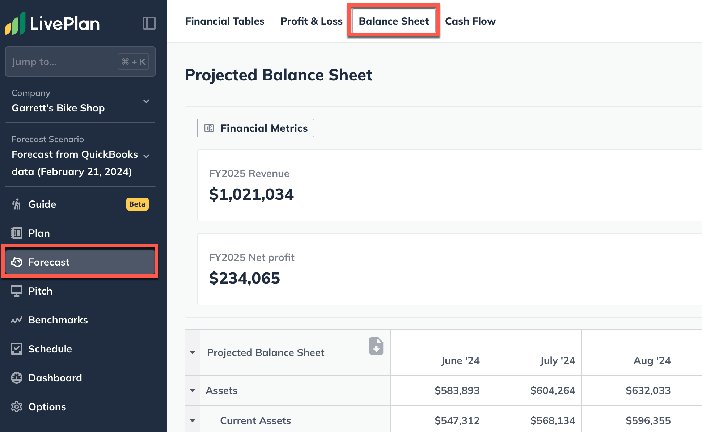The width and height of the screenshot is (702, 432).
Task: Click the FY2025 Net profit label
Action: click(x=252, y=257)
